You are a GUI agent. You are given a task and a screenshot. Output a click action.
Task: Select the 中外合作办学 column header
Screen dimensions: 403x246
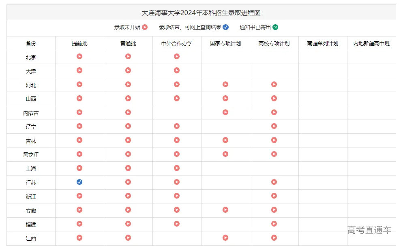177,43
